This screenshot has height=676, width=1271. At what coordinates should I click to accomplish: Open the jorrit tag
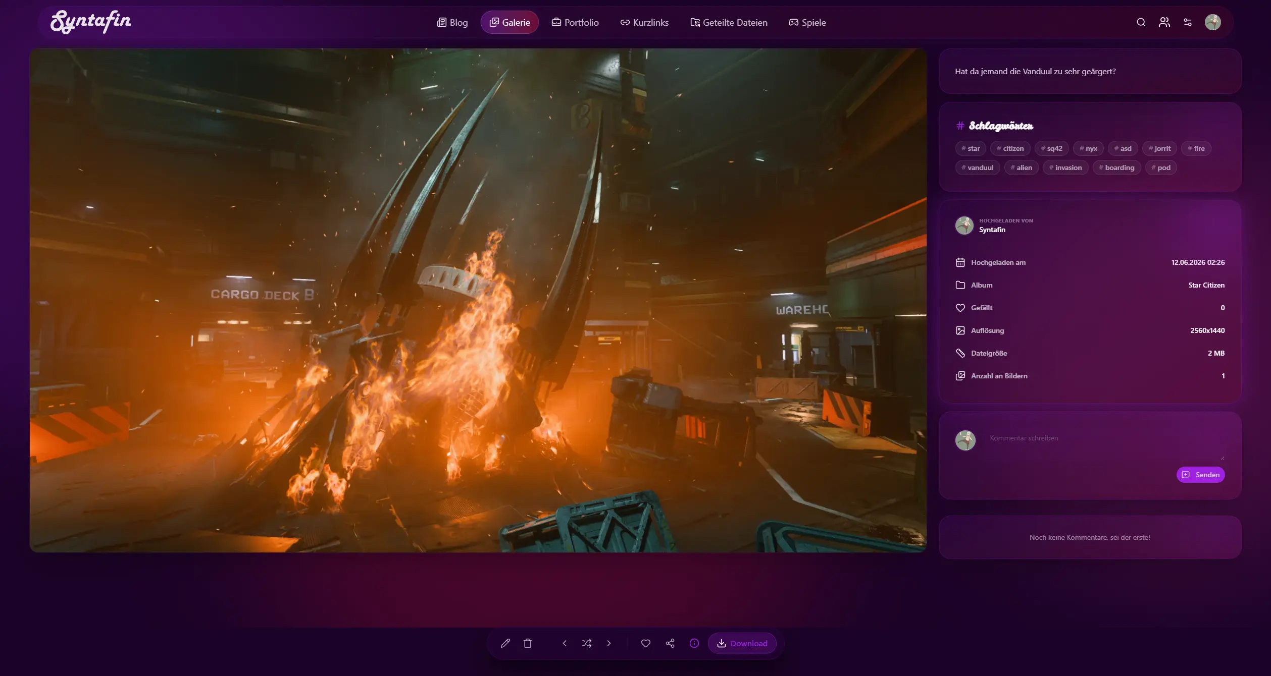[x=1160, y=148]
